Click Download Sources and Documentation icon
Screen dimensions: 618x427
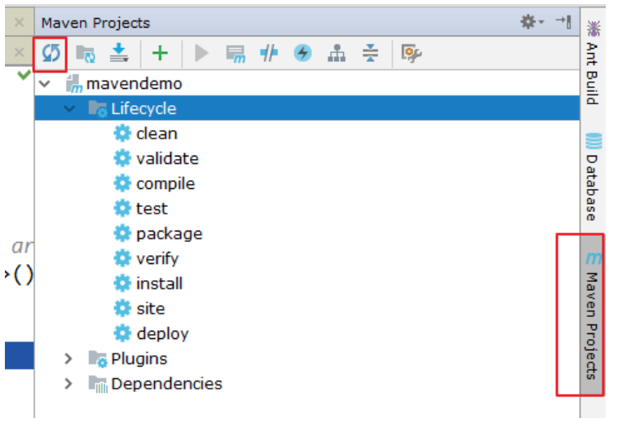point(119,53)
